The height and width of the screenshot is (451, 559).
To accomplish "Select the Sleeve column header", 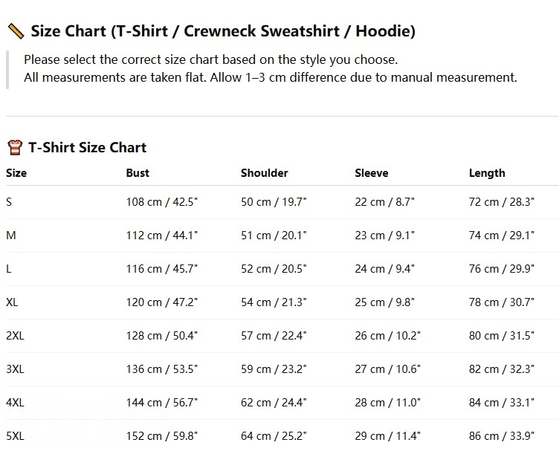I will click(371, 173).
